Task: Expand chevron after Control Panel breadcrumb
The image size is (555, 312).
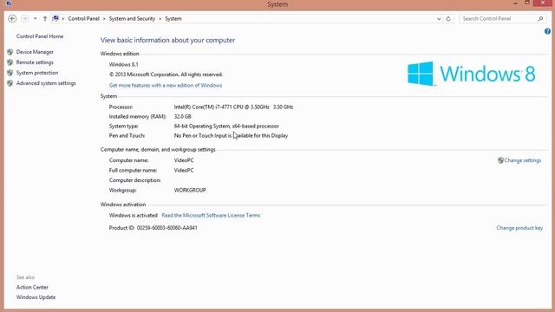Action: 104,18
